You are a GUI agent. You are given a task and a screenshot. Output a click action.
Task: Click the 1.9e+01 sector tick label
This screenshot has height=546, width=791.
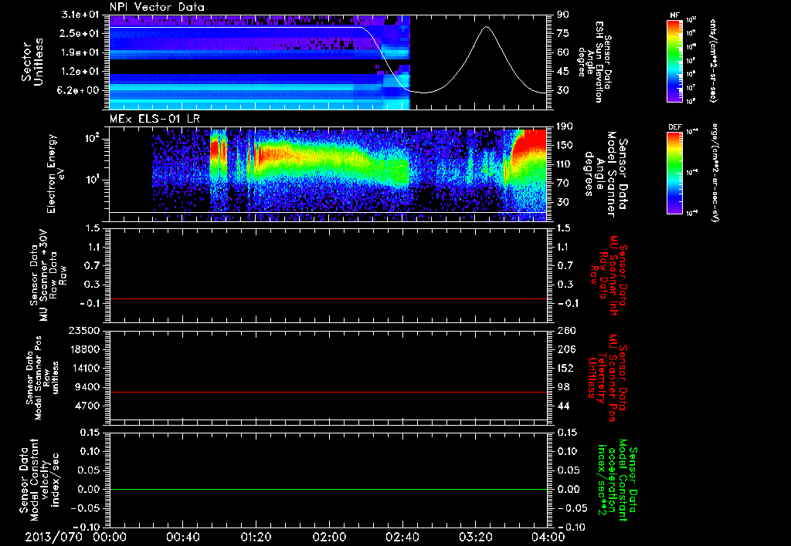tap(82, 52)
